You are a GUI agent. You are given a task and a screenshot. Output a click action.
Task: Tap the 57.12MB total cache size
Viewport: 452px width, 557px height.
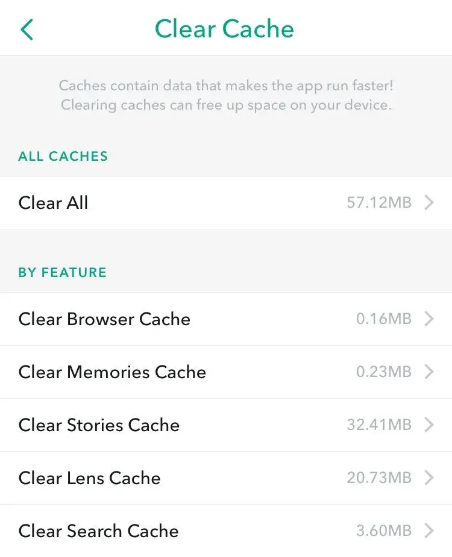pos(379,203)
